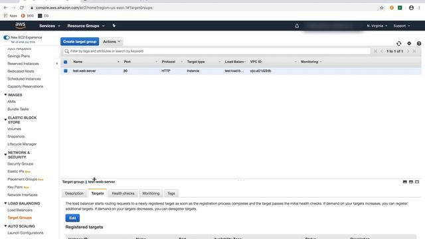Collapse the ELASTIC BLOCK STORE section
This screenshot has height=239, width=425.
[x=5, y=119]
